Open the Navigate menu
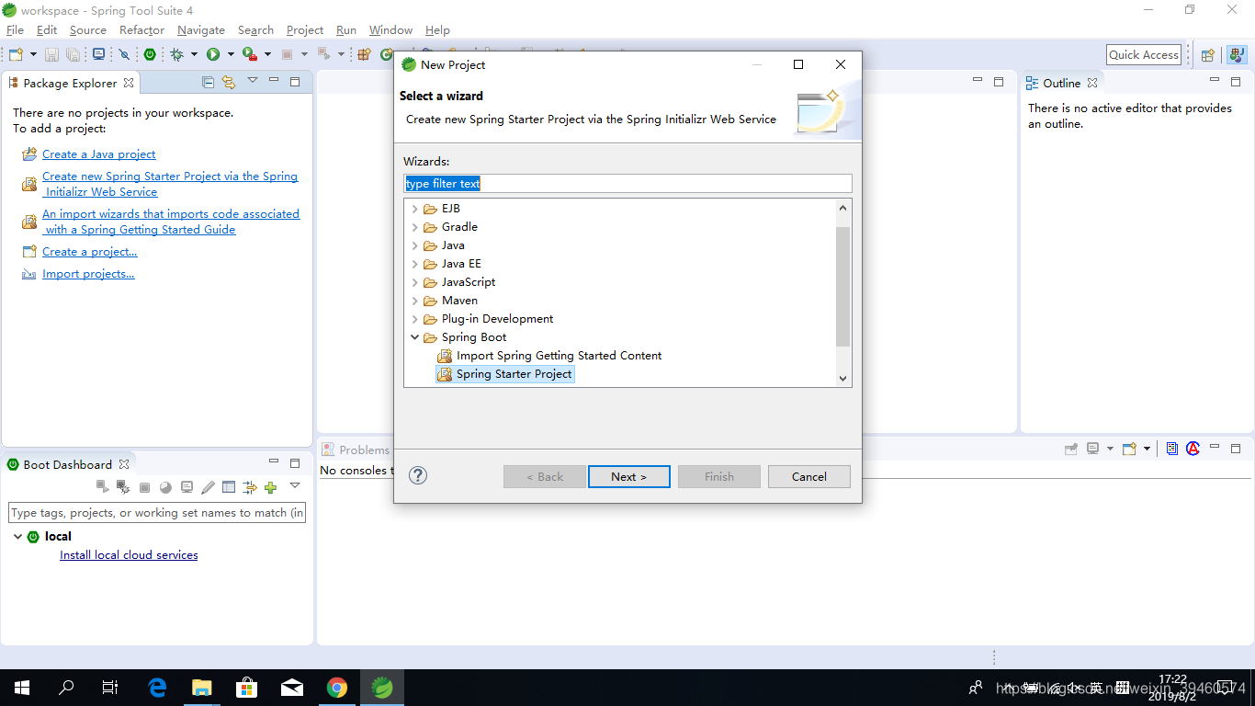 [201, 30]
